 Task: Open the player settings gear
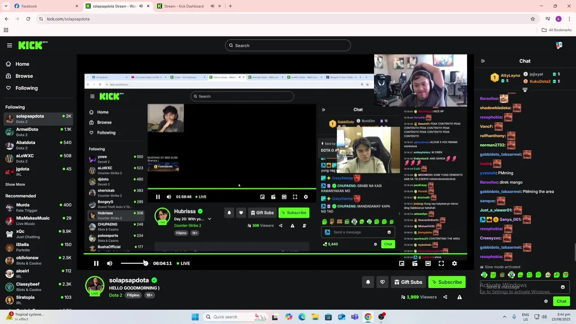[x=454, y=263]
